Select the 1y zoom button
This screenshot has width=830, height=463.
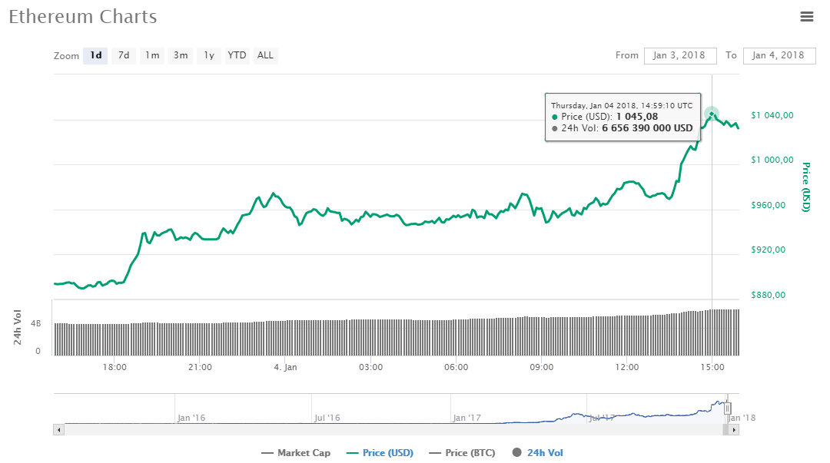(208, 55)
